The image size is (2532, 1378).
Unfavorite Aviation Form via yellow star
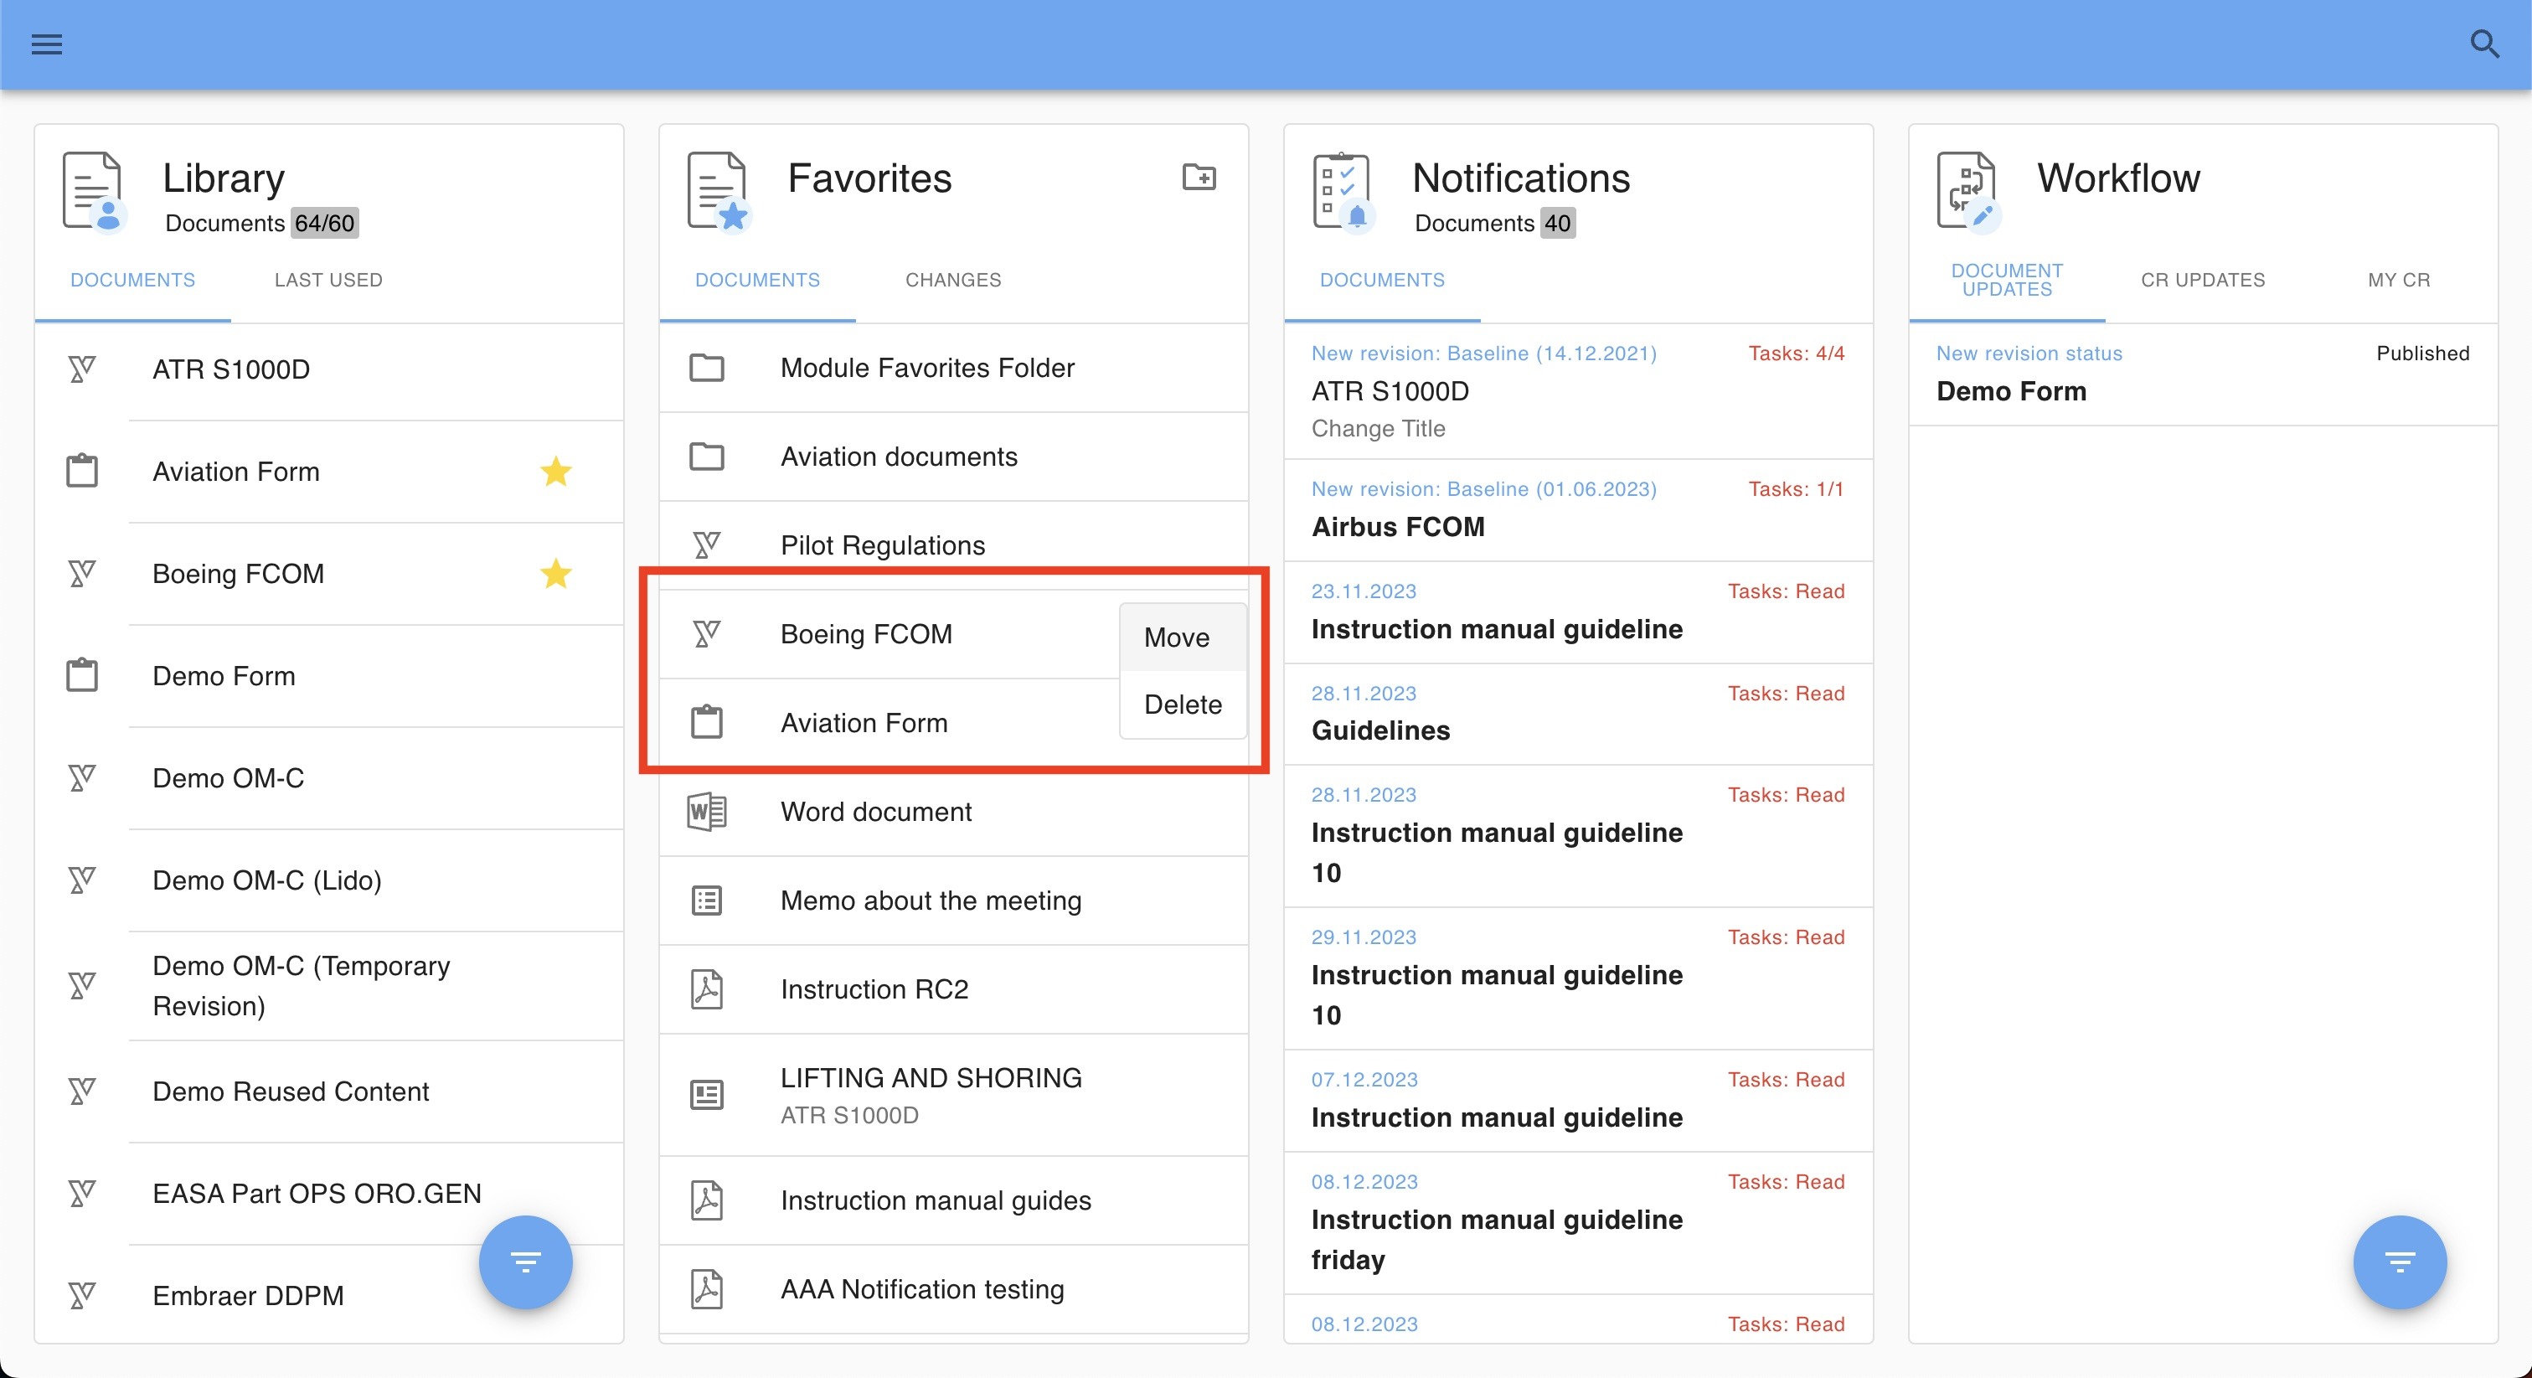coord(555,472)
